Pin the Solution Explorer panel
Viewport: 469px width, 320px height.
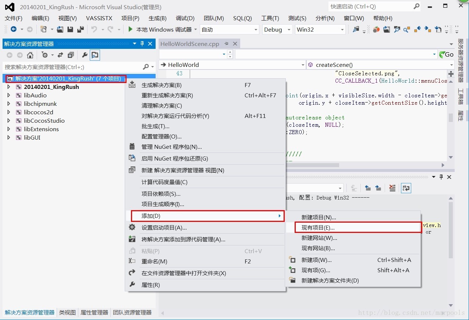(142, 44)
